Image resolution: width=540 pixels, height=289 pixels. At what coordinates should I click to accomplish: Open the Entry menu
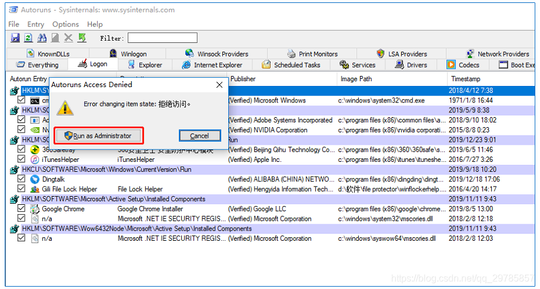pos(36,24)
